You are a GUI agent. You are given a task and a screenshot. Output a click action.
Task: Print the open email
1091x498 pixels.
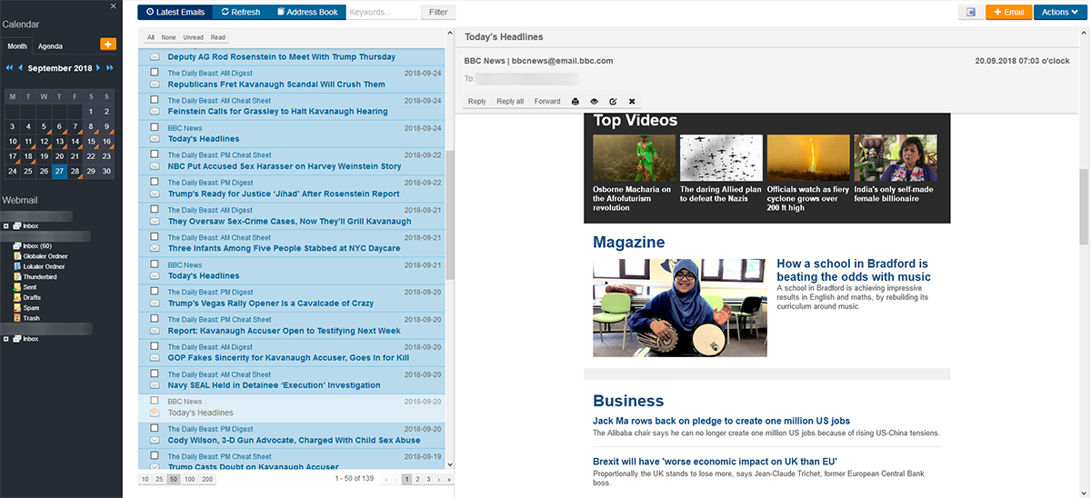[576, 101]
